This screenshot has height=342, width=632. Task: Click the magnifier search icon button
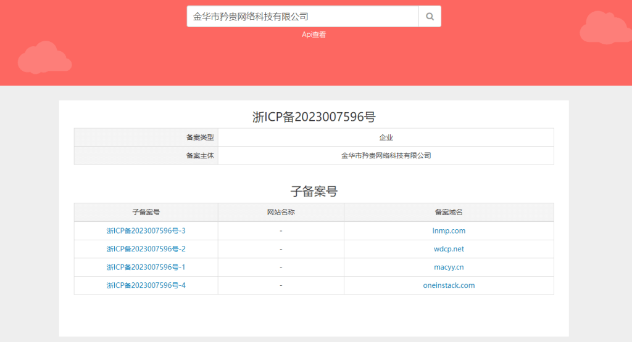(430, 17)
